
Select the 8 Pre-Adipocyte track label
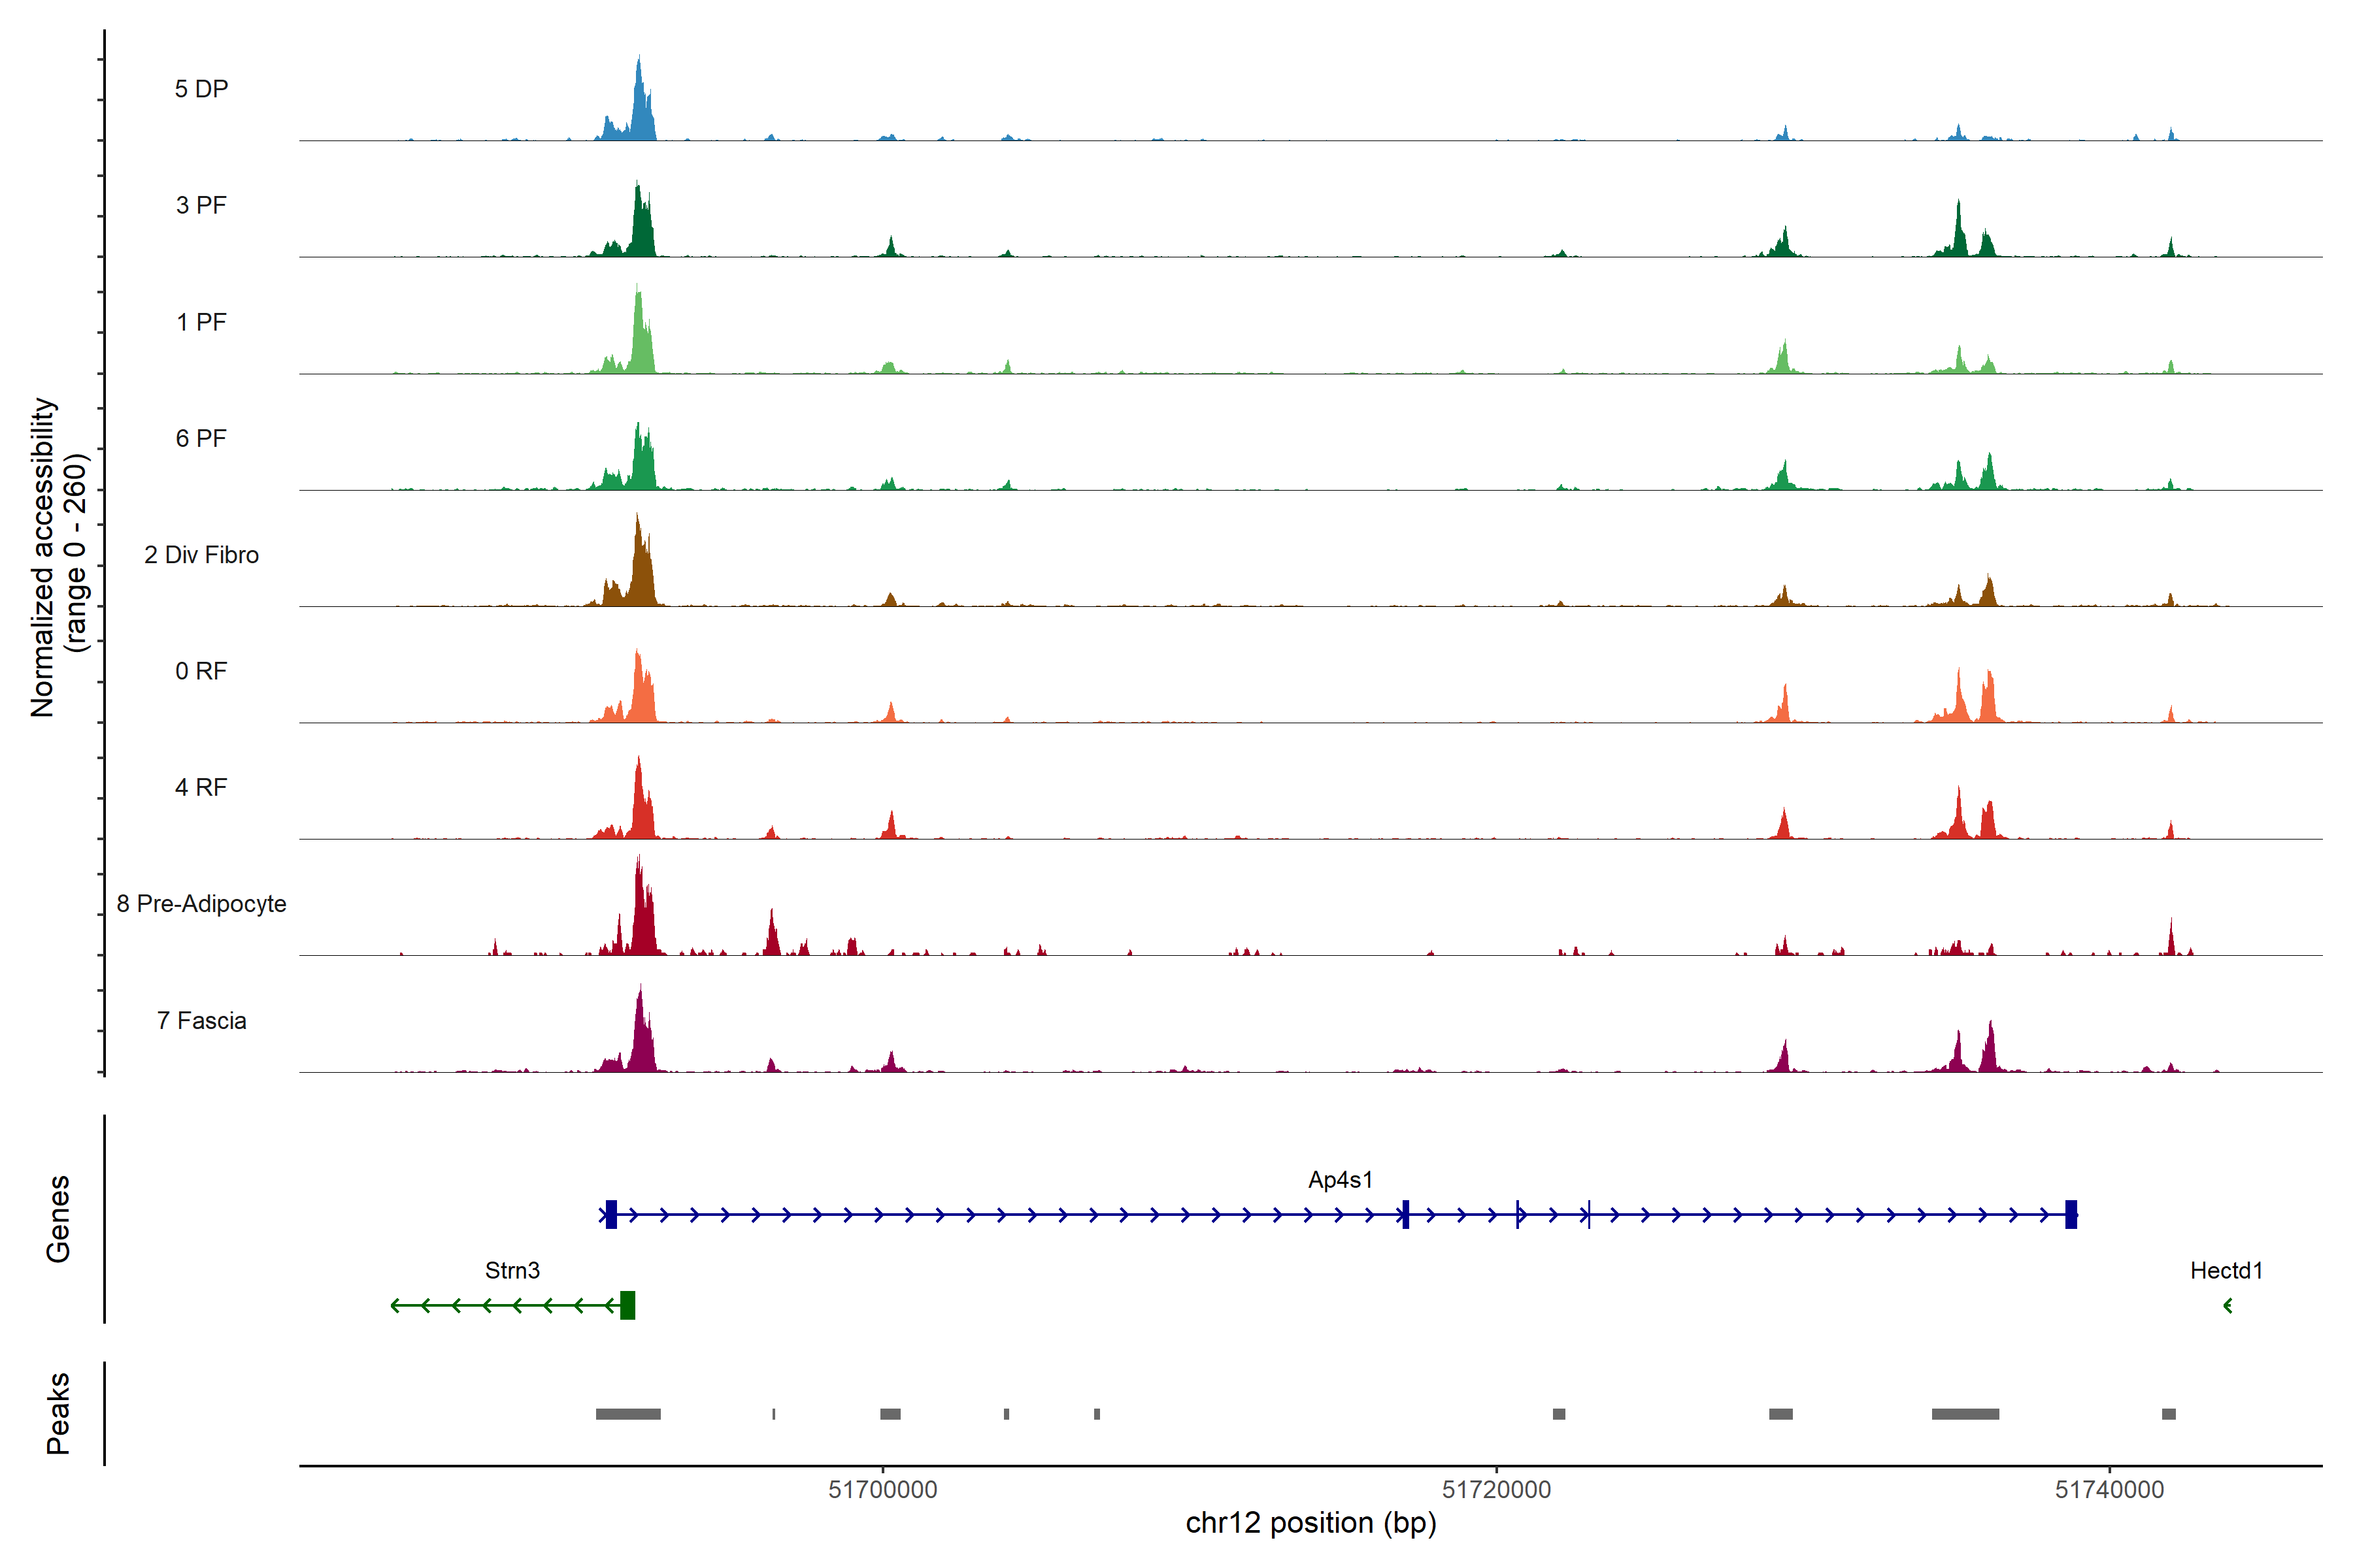[201, 904]
